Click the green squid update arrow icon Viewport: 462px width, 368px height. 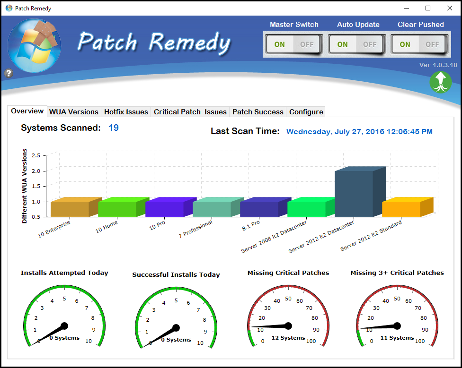[x=440, y=82]
